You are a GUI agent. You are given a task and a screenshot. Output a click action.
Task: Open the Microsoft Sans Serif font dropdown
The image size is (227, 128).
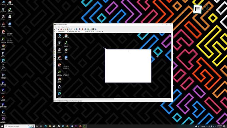[77, 31]
